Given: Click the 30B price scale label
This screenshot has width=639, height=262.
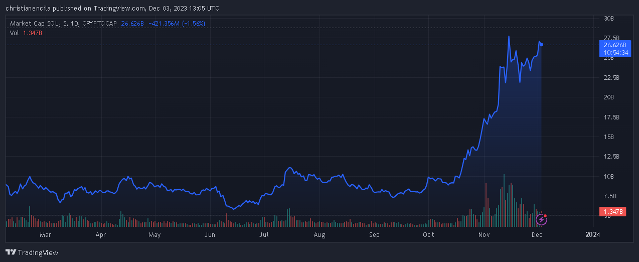Looking at the screenshot, I should [609, 19].
